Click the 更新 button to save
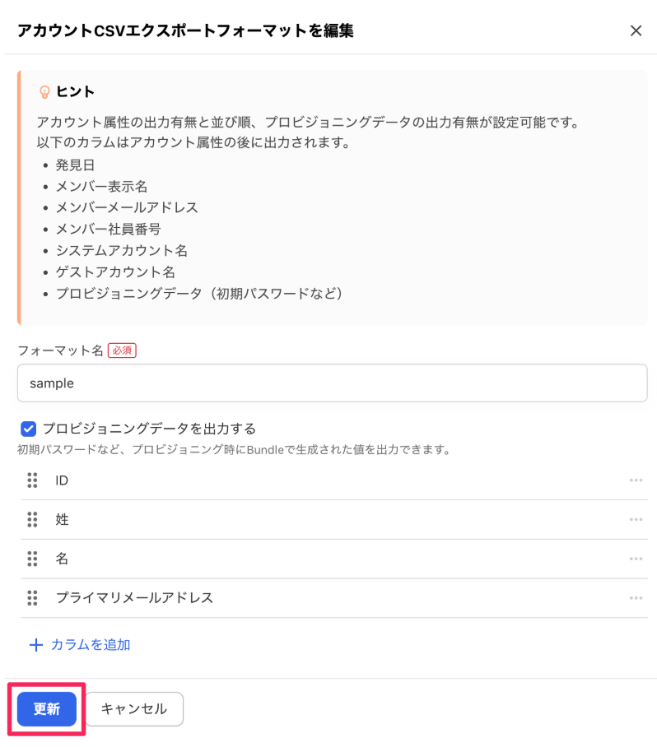Image resolution: width=657 pixels, height=747 pixels. [45, 708]
